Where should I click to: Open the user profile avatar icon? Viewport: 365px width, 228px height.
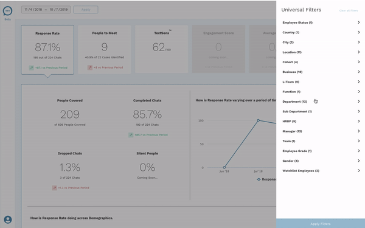point(8,219)
